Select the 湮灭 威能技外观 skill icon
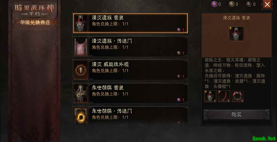Image resolution: width=277 pixels, height=142 pixels. [x=81, y=70]
